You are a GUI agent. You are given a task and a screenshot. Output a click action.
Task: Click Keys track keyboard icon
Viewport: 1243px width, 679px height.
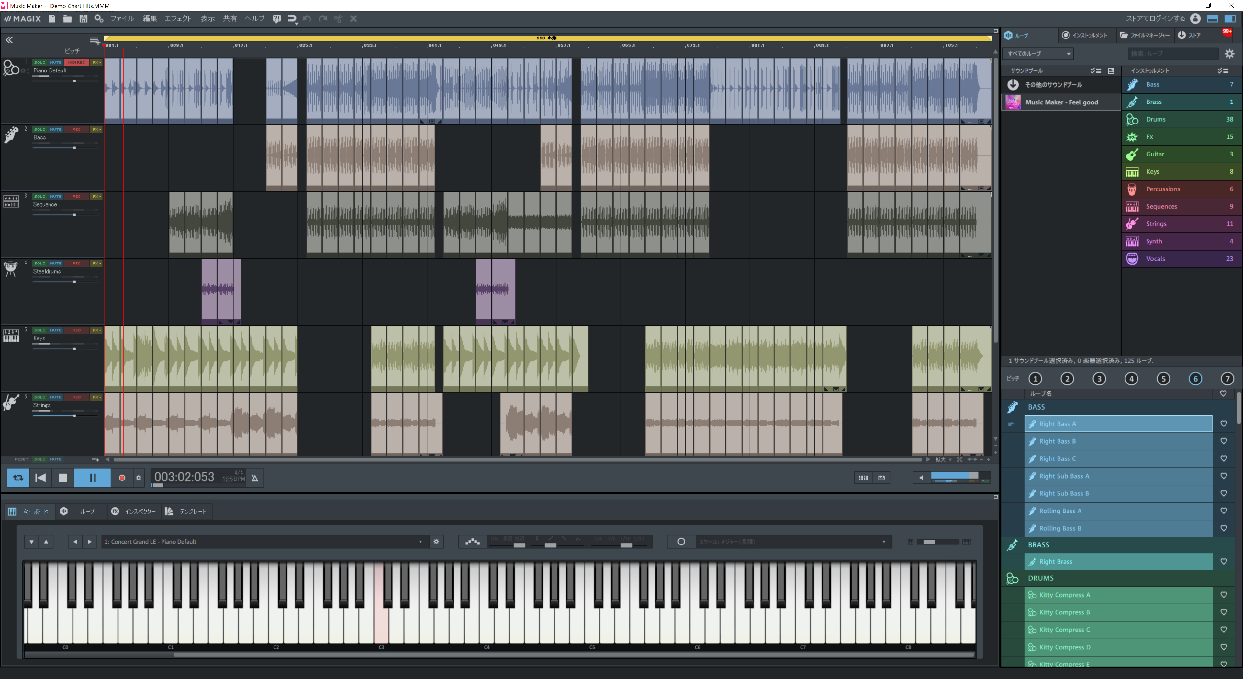[x=11, y=335]
